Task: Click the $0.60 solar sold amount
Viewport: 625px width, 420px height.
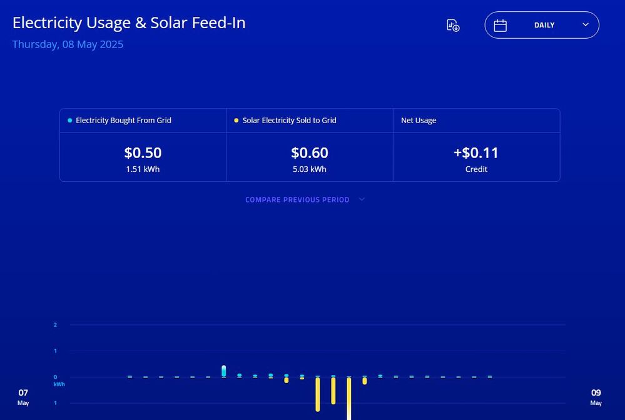Action: [x=310, y=153]
